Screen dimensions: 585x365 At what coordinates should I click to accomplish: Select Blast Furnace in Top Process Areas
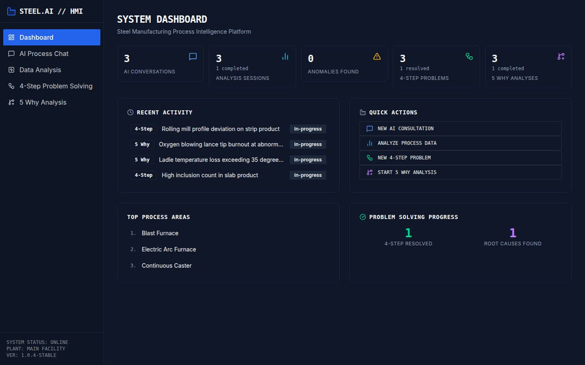coord(159,233)
